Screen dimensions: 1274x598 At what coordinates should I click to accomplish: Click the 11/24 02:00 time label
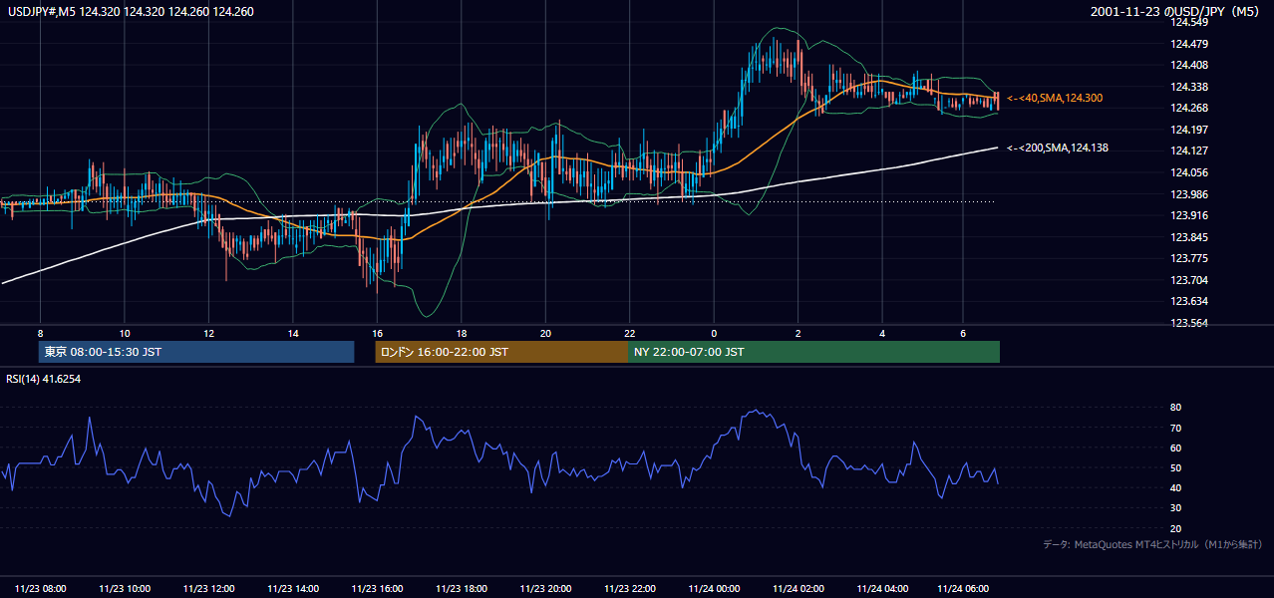point(798,589)
